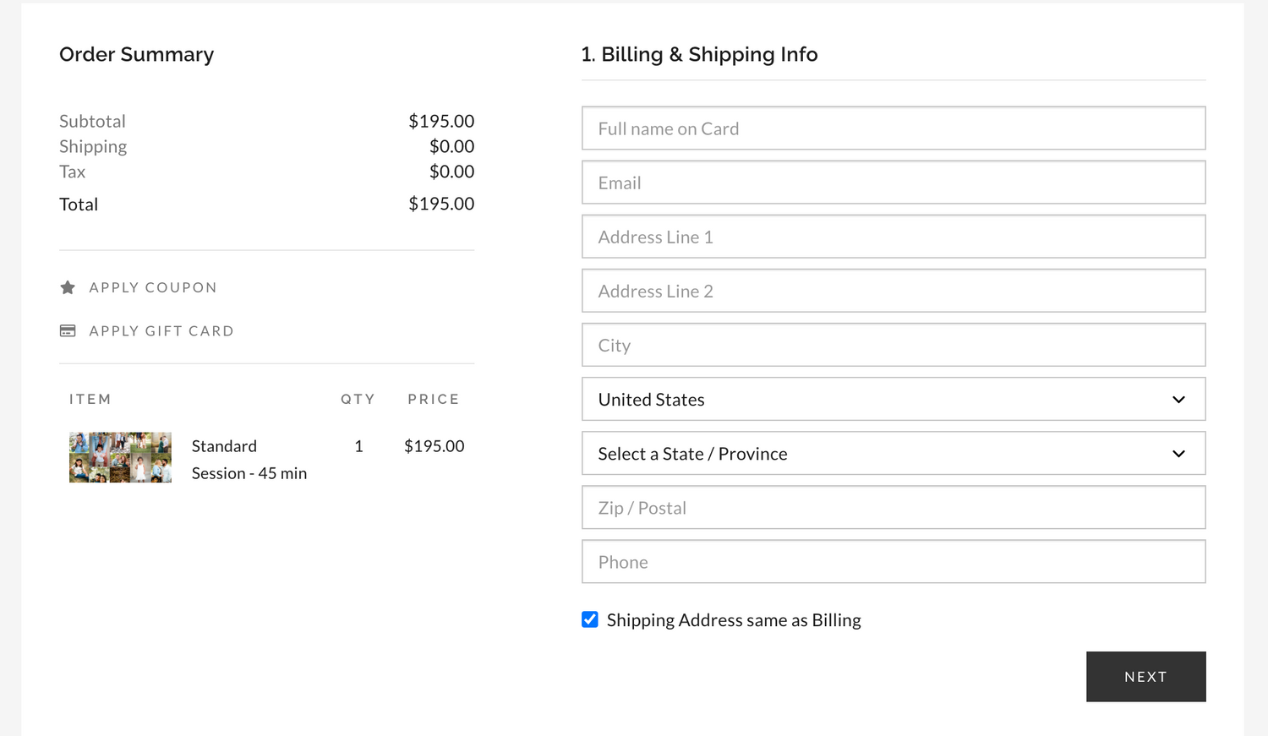Screen dimensions: 1268x736
Task: Click into the Email field
Action: [x=894, y=183]
